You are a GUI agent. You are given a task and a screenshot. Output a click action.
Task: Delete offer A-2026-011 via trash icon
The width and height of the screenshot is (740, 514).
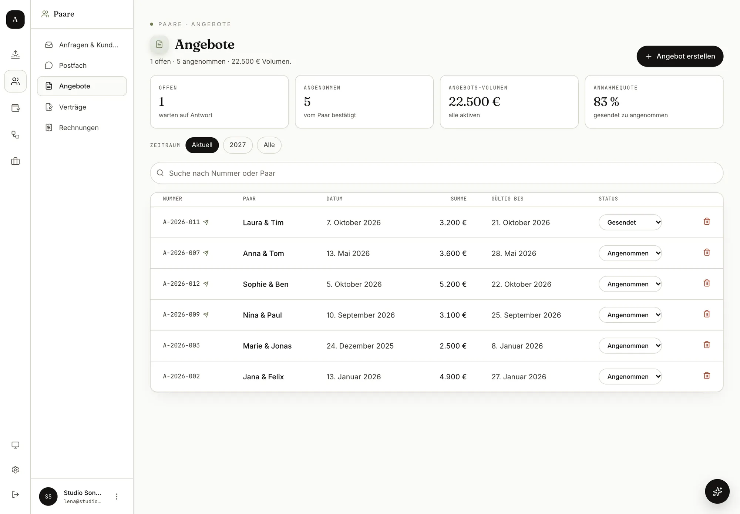707,221
